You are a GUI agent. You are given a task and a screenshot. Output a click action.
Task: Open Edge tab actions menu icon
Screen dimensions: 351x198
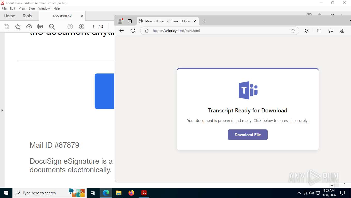[x=130, y=21]
